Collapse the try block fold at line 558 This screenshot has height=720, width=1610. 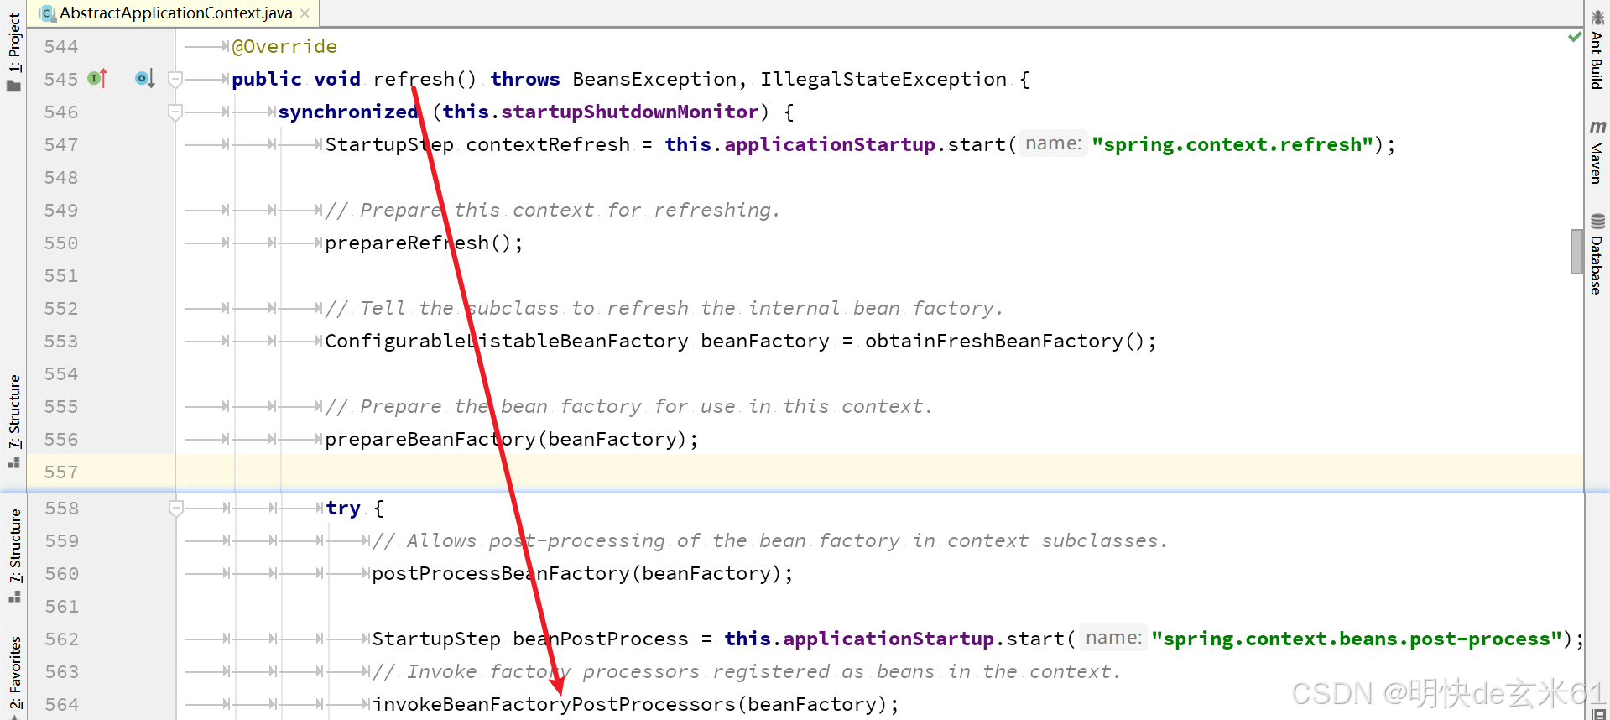click(175, 508)
